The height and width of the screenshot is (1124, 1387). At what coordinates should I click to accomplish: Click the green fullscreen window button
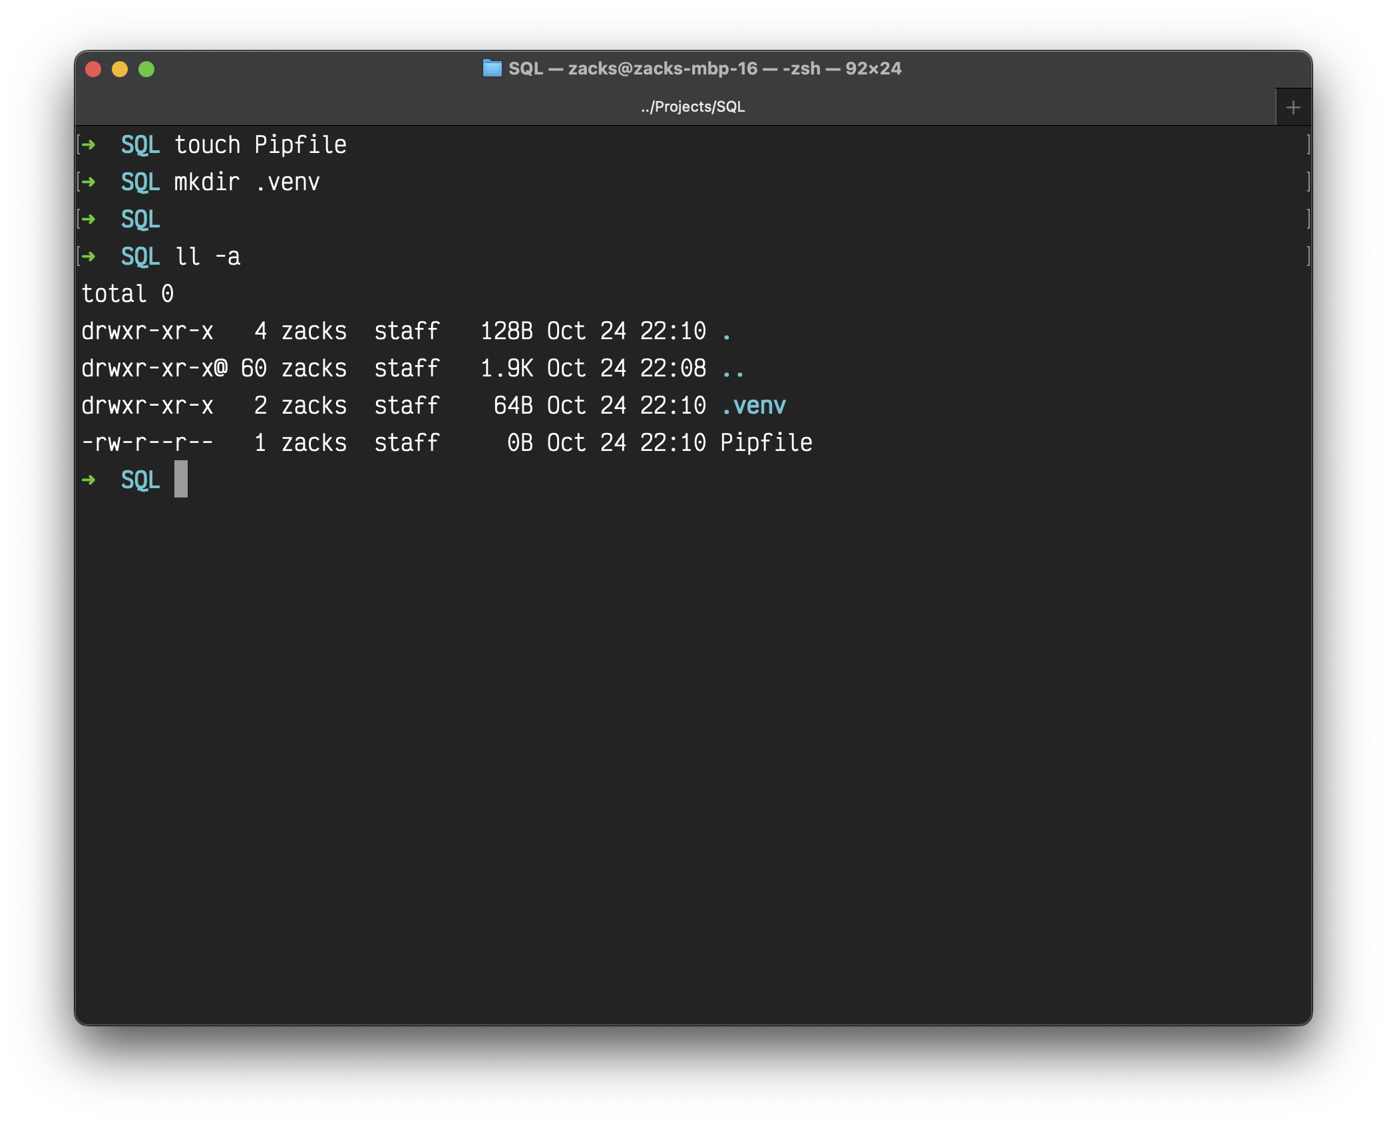146,69
